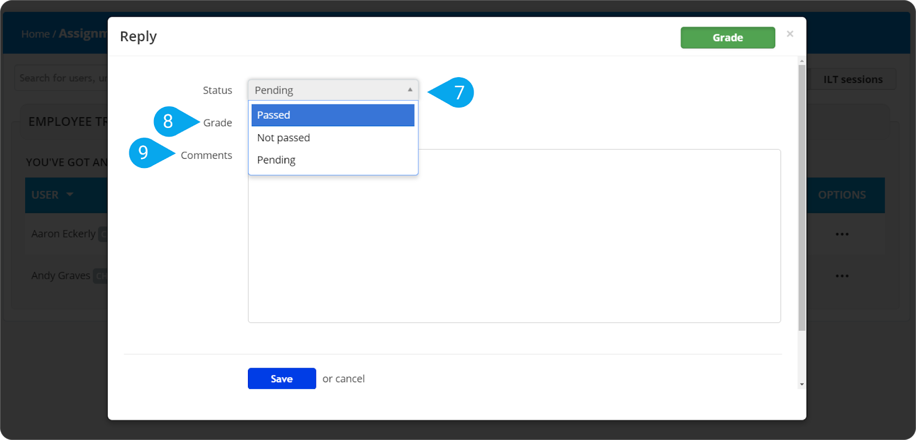This screenshot has width=916, height=440.
Task: Pick Pending in the status list
Action: pyautogui.click(x=333, y=160)
